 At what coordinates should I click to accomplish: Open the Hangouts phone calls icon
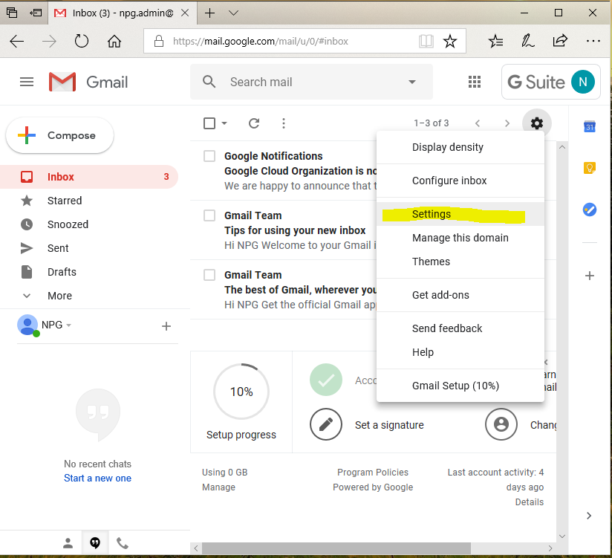click(x=122, y=543)
